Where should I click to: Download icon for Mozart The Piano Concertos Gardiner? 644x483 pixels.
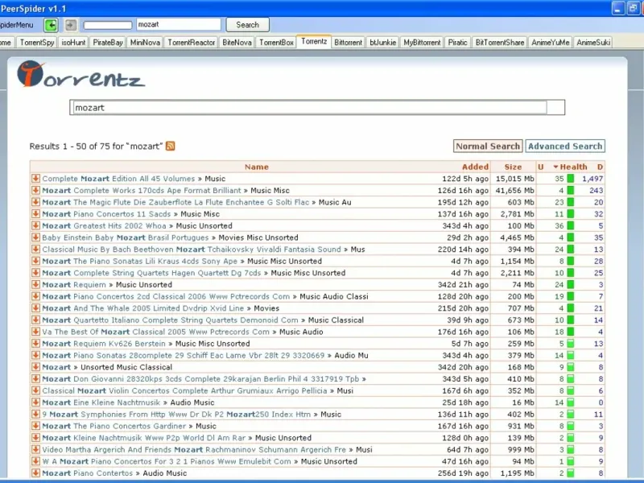(x=35, y=426)
